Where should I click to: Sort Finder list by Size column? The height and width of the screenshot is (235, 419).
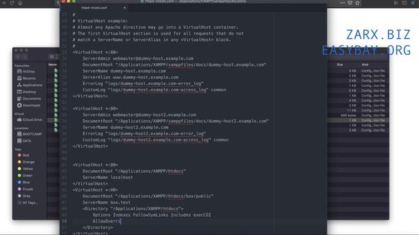(x=340, y=65)
